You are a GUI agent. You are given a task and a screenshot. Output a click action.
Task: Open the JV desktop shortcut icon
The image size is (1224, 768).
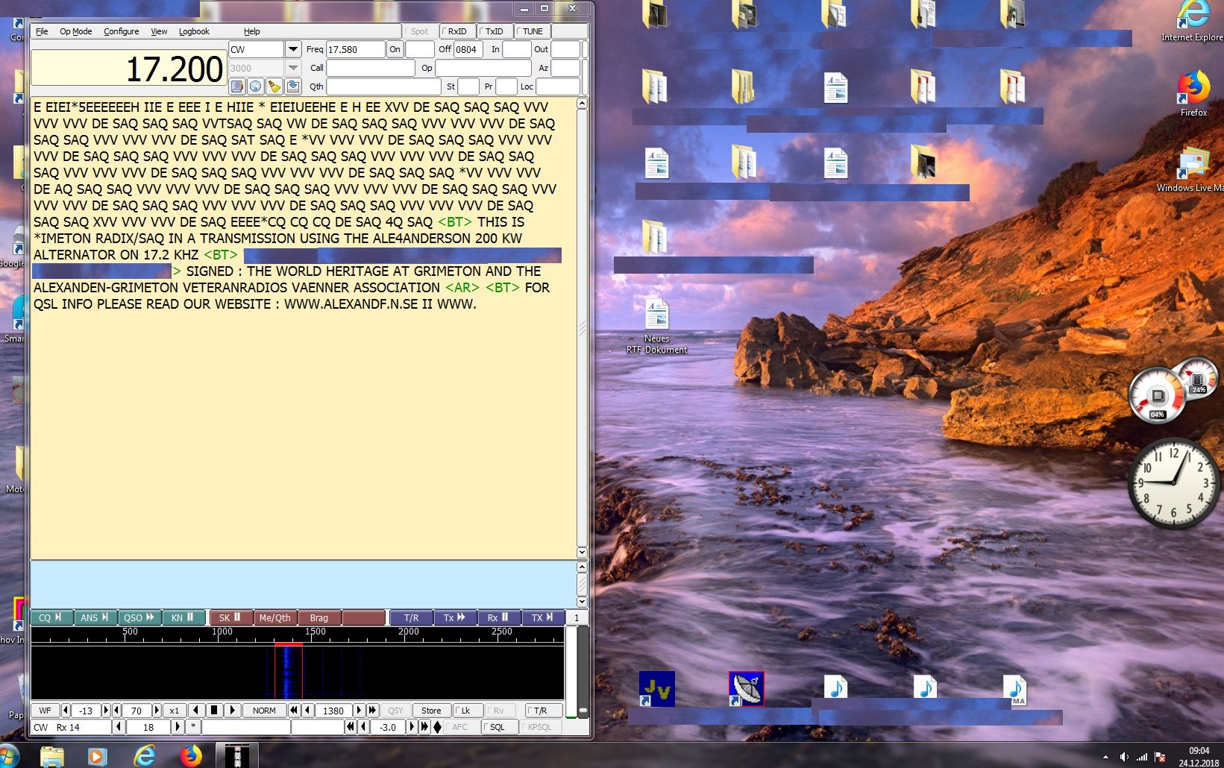(656, 688)
